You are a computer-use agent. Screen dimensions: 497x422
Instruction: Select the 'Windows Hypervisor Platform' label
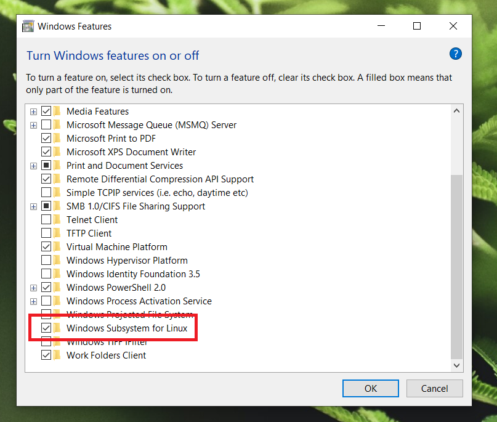coord(127,261)
